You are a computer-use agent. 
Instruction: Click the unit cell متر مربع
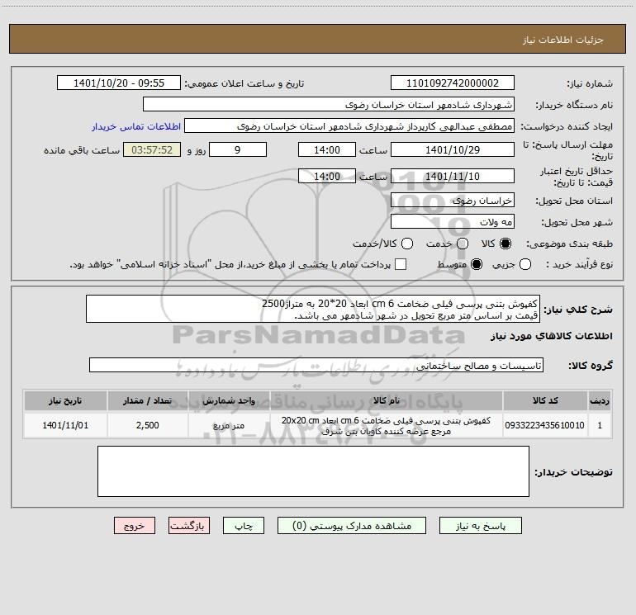pos(229,425)
